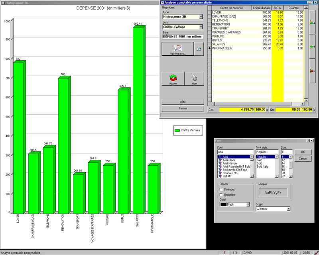This screenshot has height=255, width=319.
Task: Select Bold Italic in the Font style list
Action: 263,167
